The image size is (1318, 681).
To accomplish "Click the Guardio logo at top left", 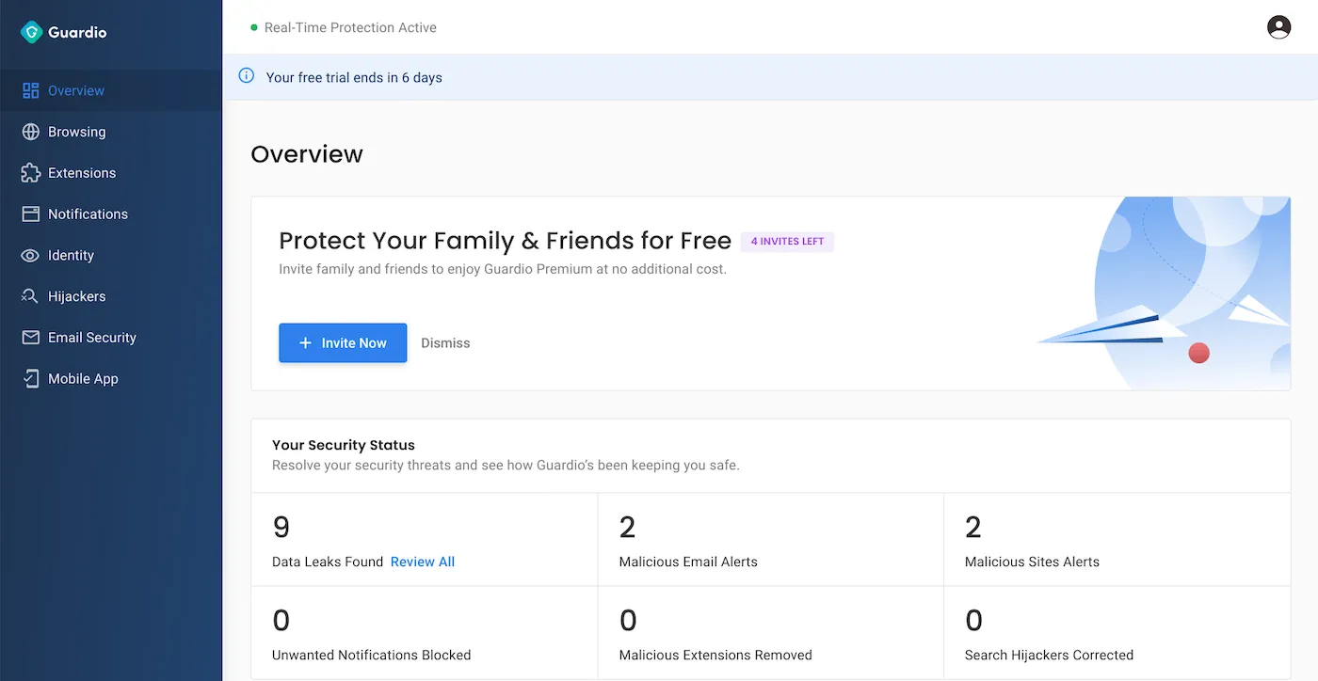I will 62,31.
